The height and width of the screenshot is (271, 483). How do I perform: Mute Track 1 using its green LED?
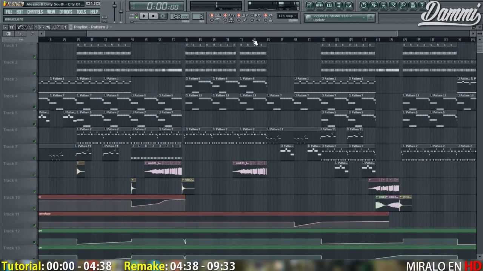[x=34, y=57]
